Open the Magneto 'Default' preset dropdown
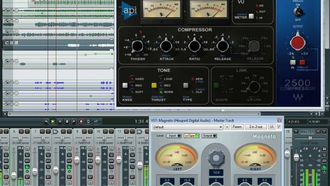This screenshot has width=330, height=186. (188, 127)
